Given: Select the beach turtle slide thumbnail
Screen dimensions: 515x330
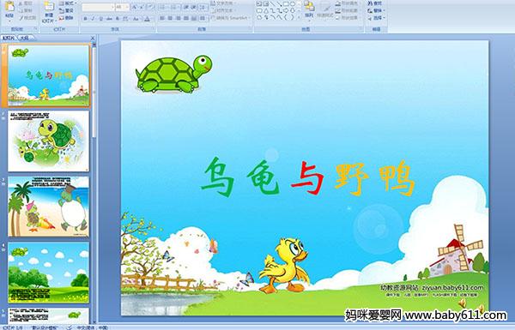Looking at the screenshot, I should 49,207.
